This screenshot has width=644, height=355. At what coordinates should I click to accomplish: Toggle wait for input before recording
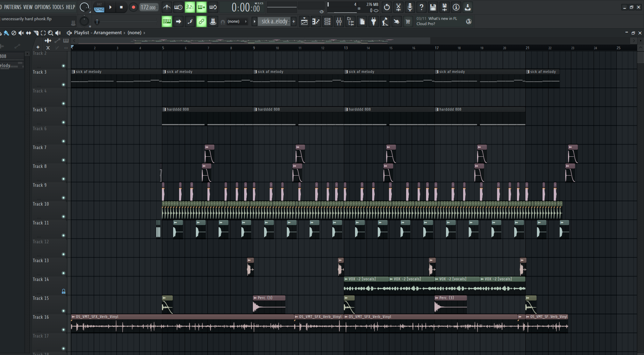[178, 7]
